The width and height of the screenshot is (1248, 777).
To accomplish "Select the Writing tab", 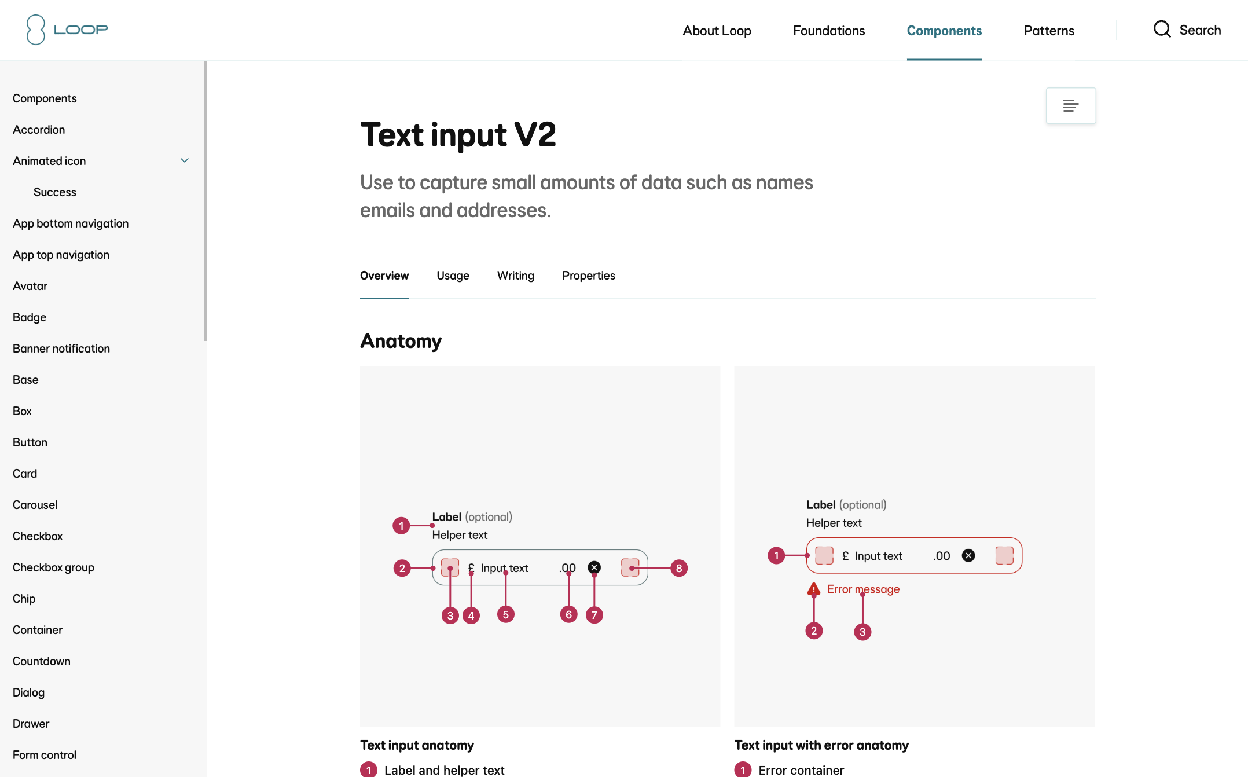I will click(x=515, y=276).
